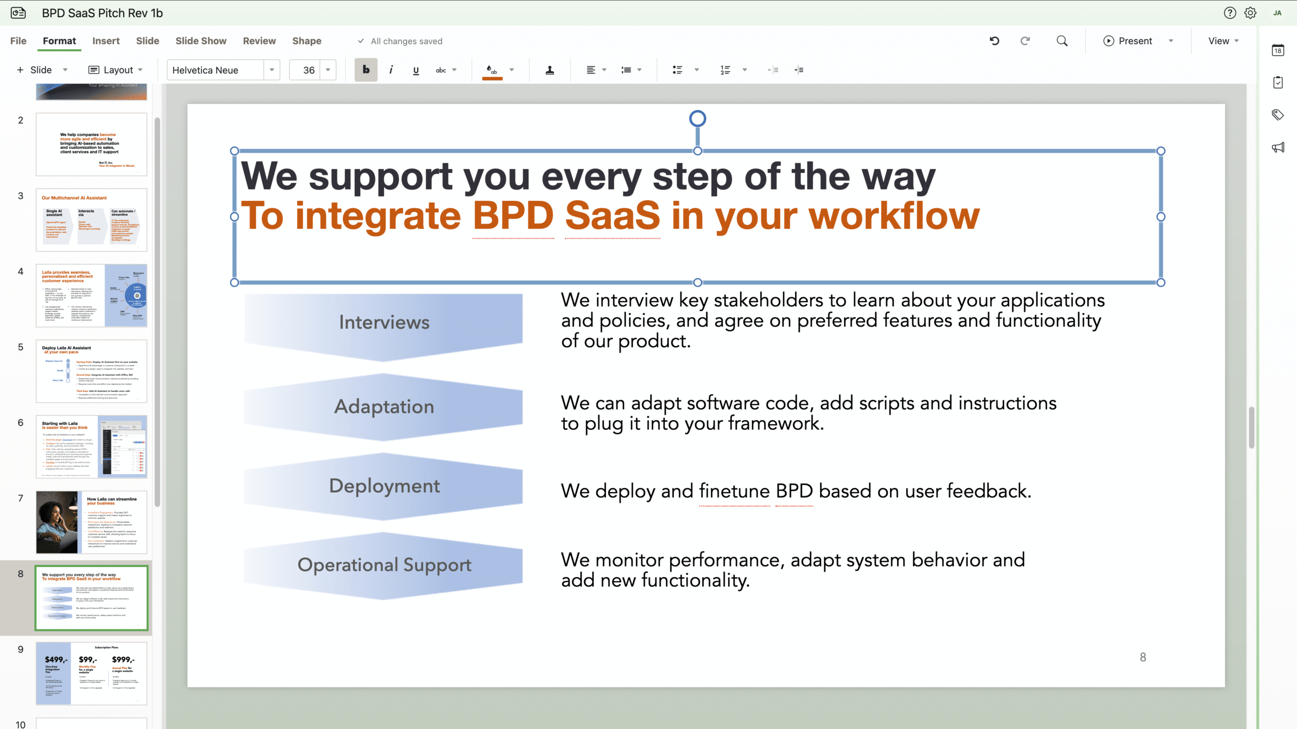The image size is (1297, 729).
Task: Expand the Helvetica Neue font dropdown
Action: tap(272, 70)
